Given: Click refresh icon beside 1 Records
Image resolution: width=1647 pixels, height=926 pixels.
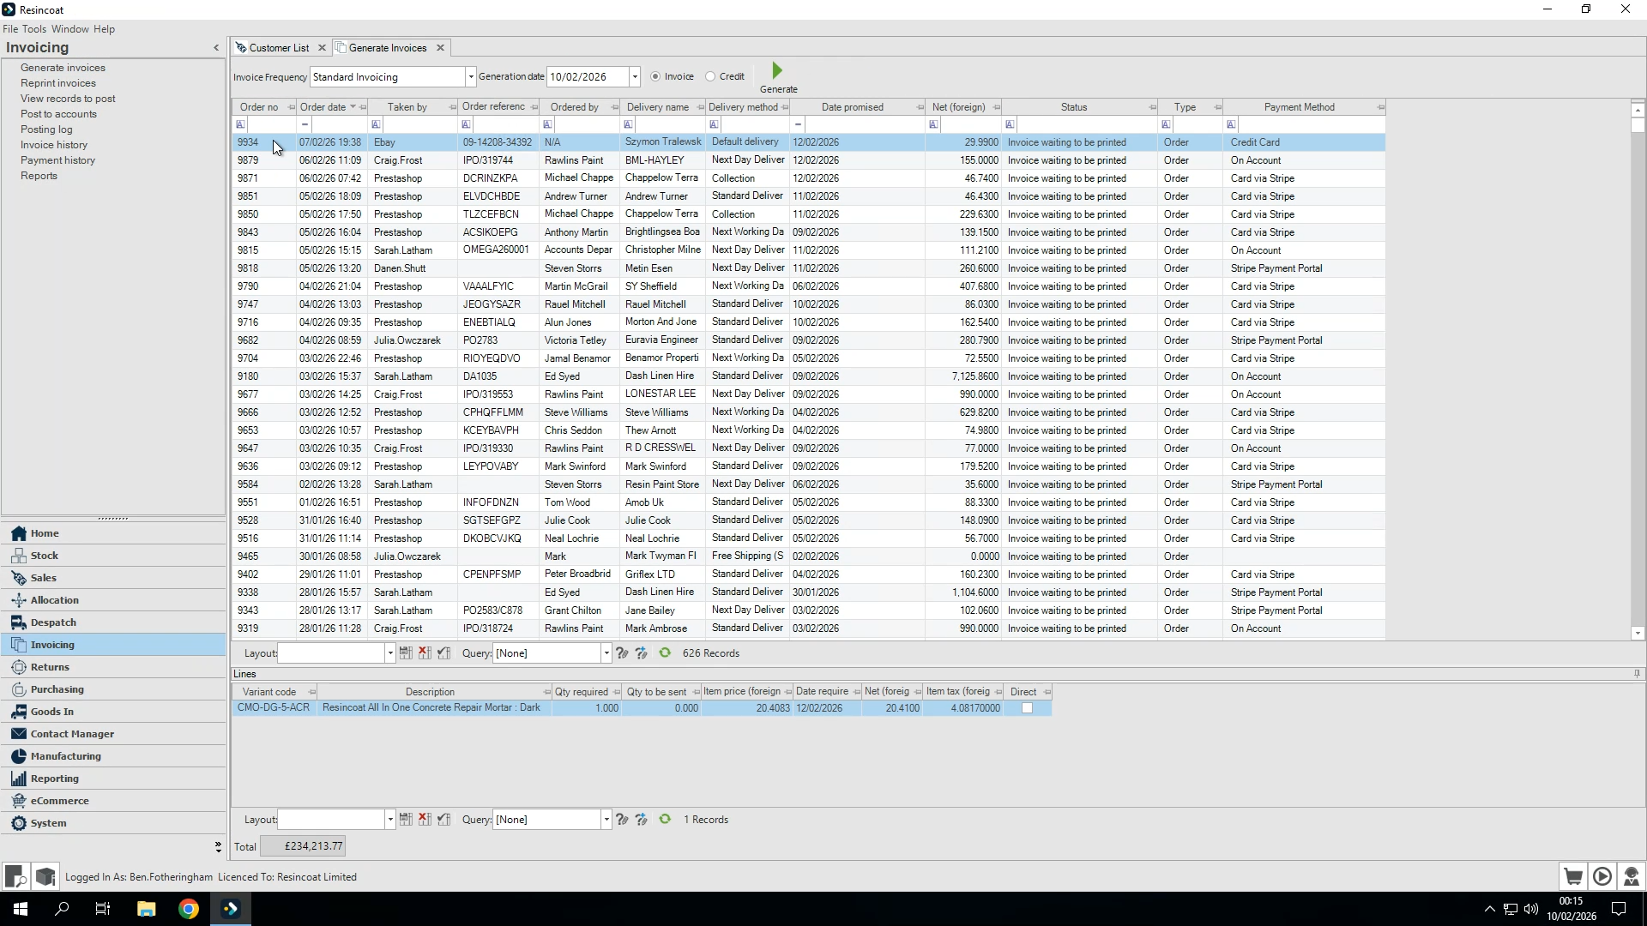Looking at the screenshot, I should coord(665,820).
